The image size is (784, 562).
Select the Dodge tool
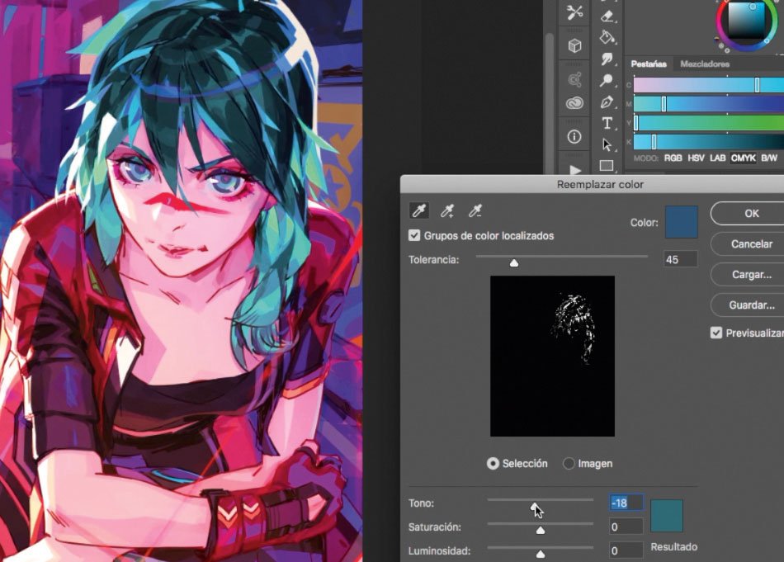pyautogui.click(x=607, y=81)
